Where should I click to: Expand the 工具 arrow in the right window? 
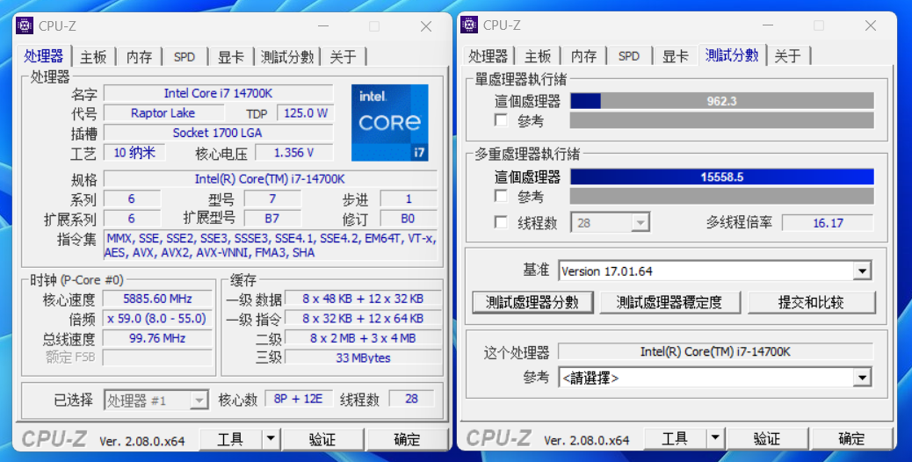(x=715, y=438)
